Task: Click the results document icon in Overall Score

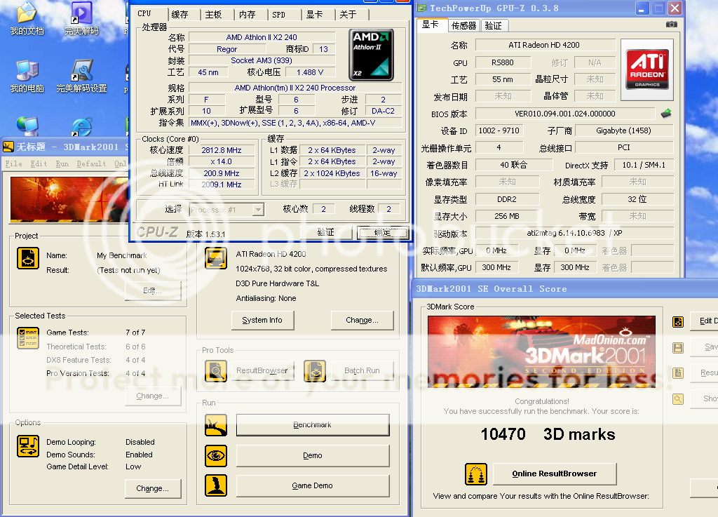Action: point(678,372)
